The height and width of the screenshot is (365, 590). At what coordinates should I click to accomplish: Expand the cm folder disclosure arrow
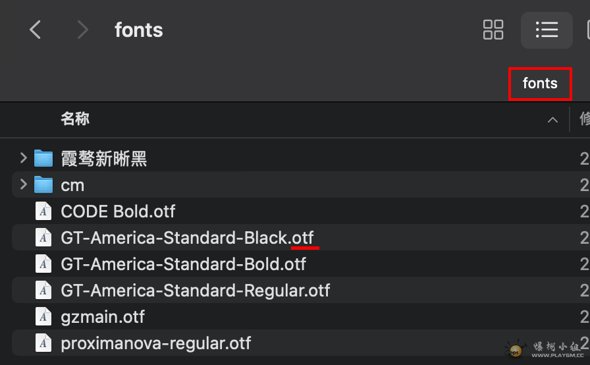[23, 185]
